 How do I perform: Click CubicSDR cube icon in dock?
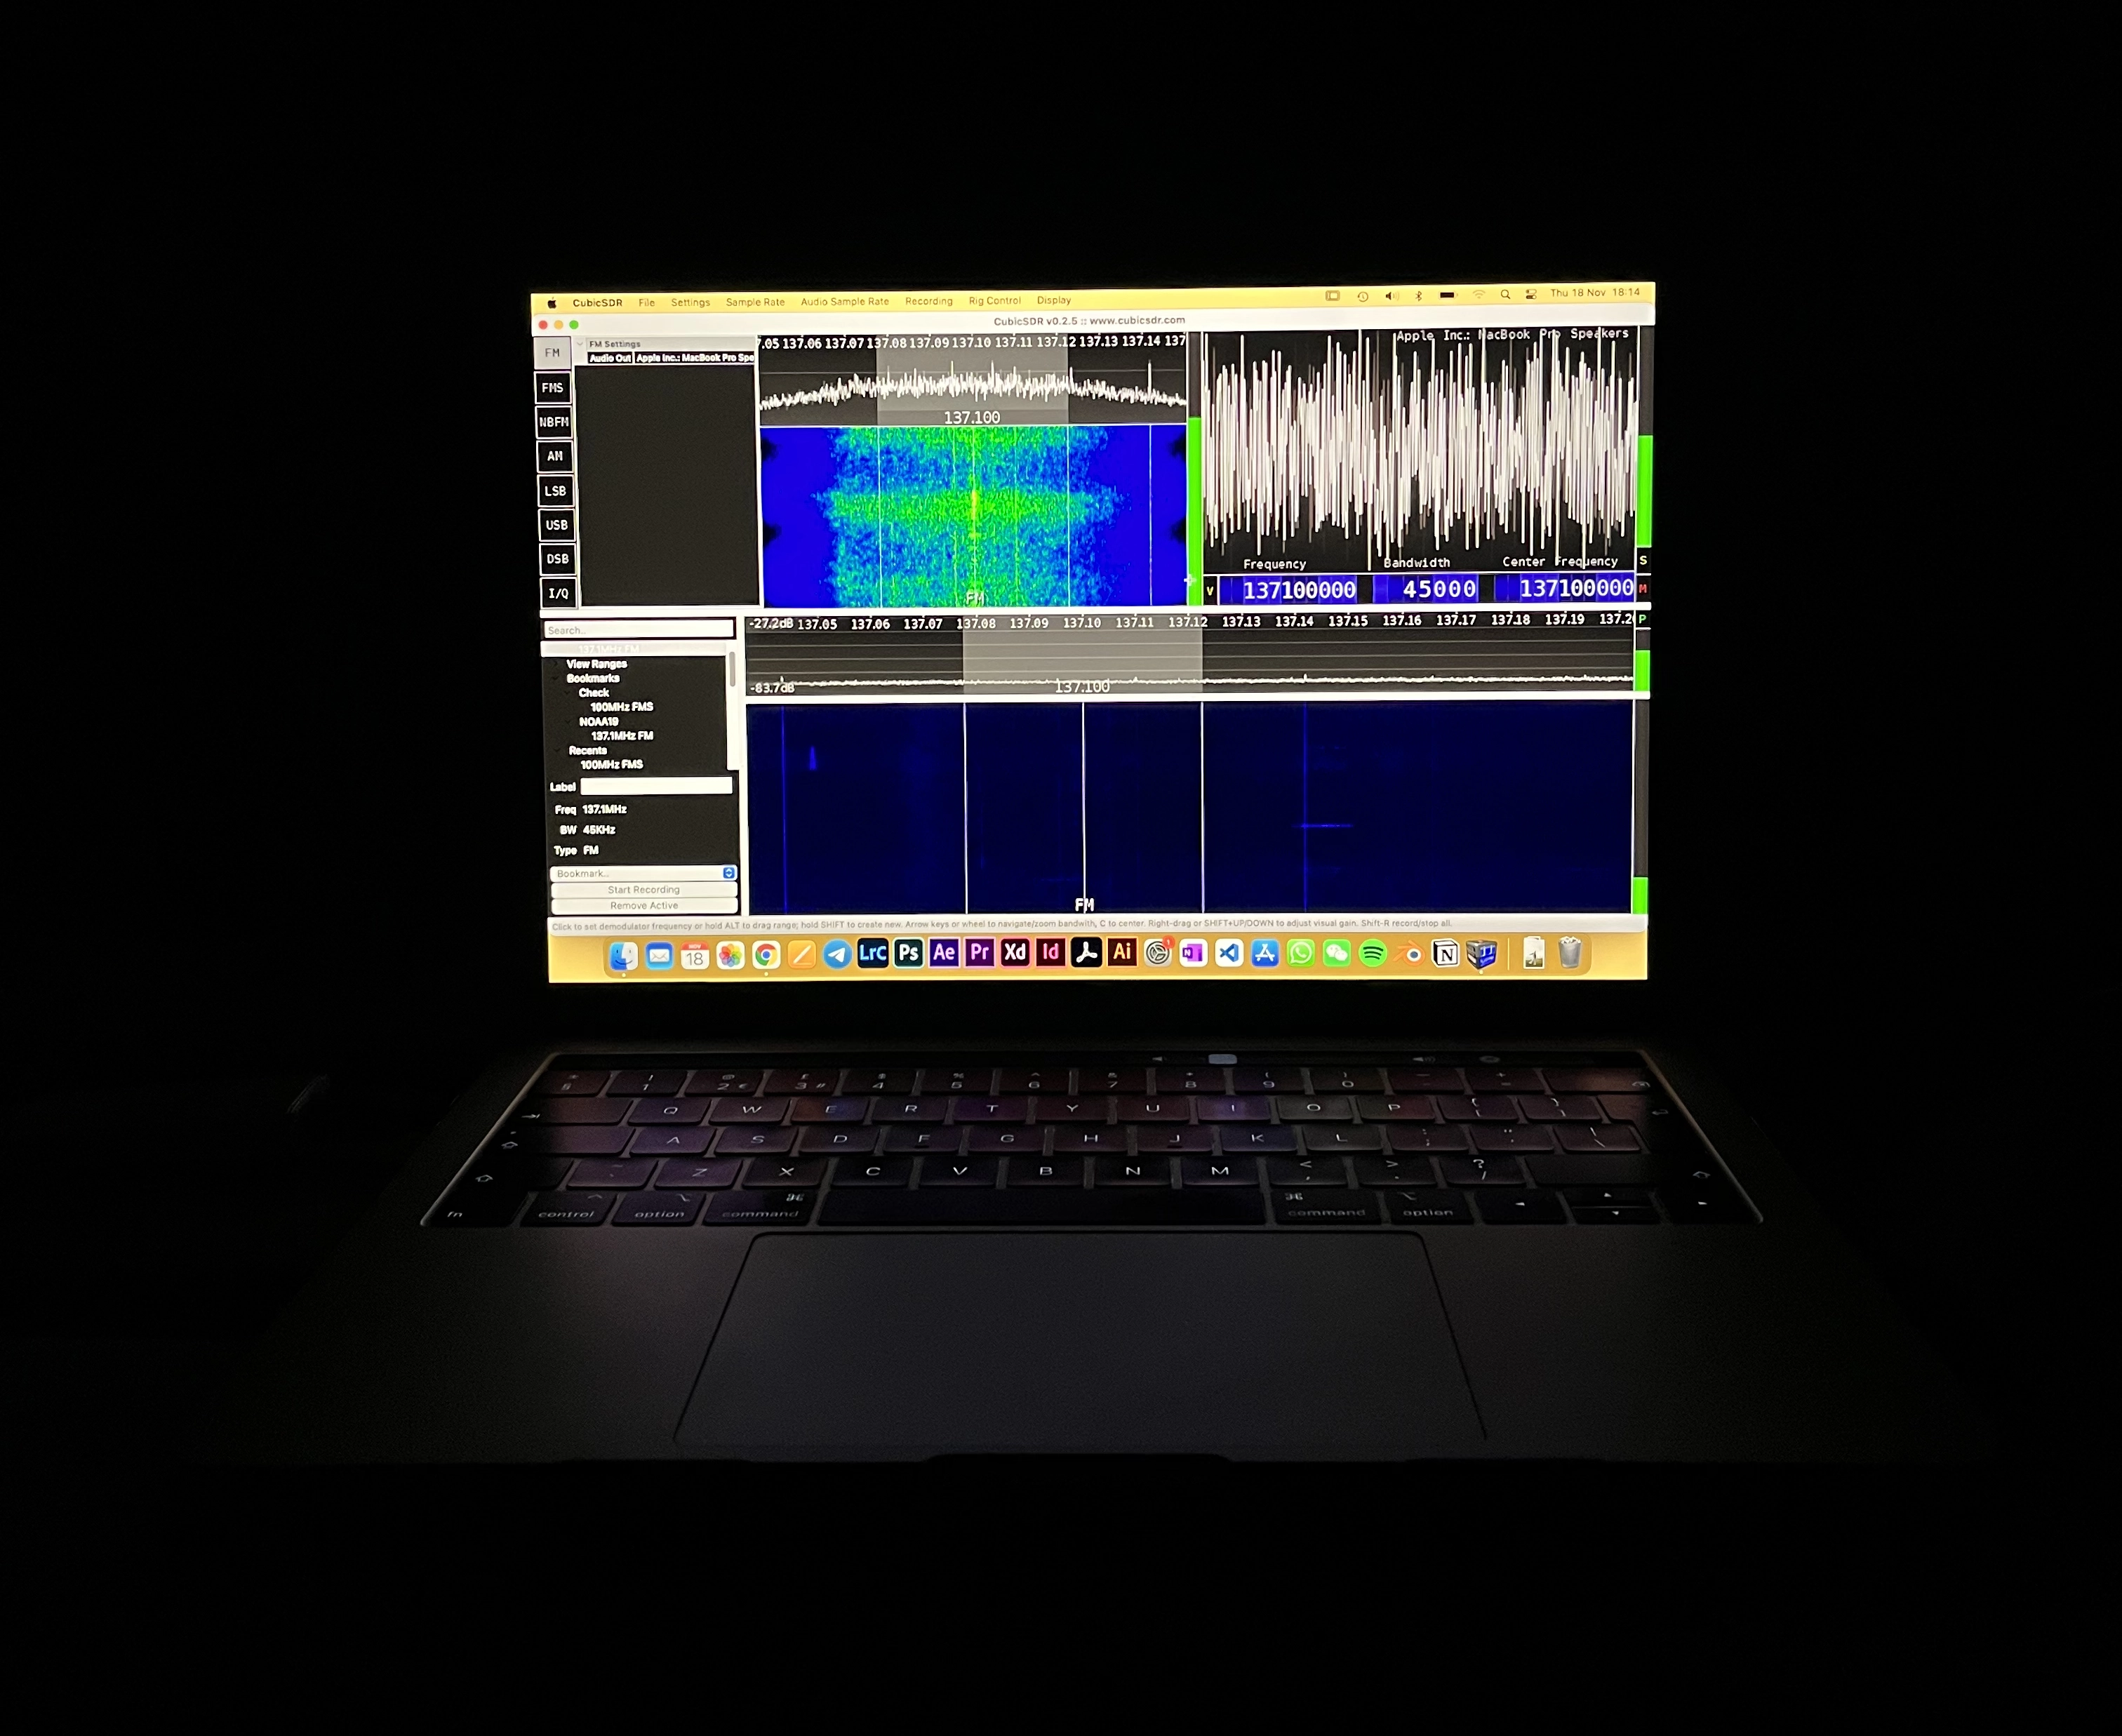click(x=1482, y=953)
